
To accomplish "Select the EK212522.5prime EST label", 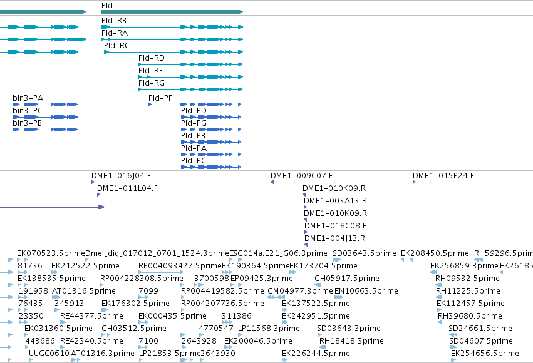I will point(85,266).
